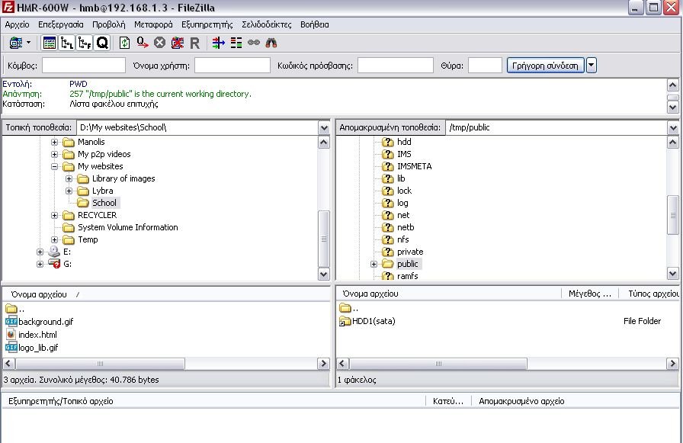Select the remote lock folder

[404, 191]
